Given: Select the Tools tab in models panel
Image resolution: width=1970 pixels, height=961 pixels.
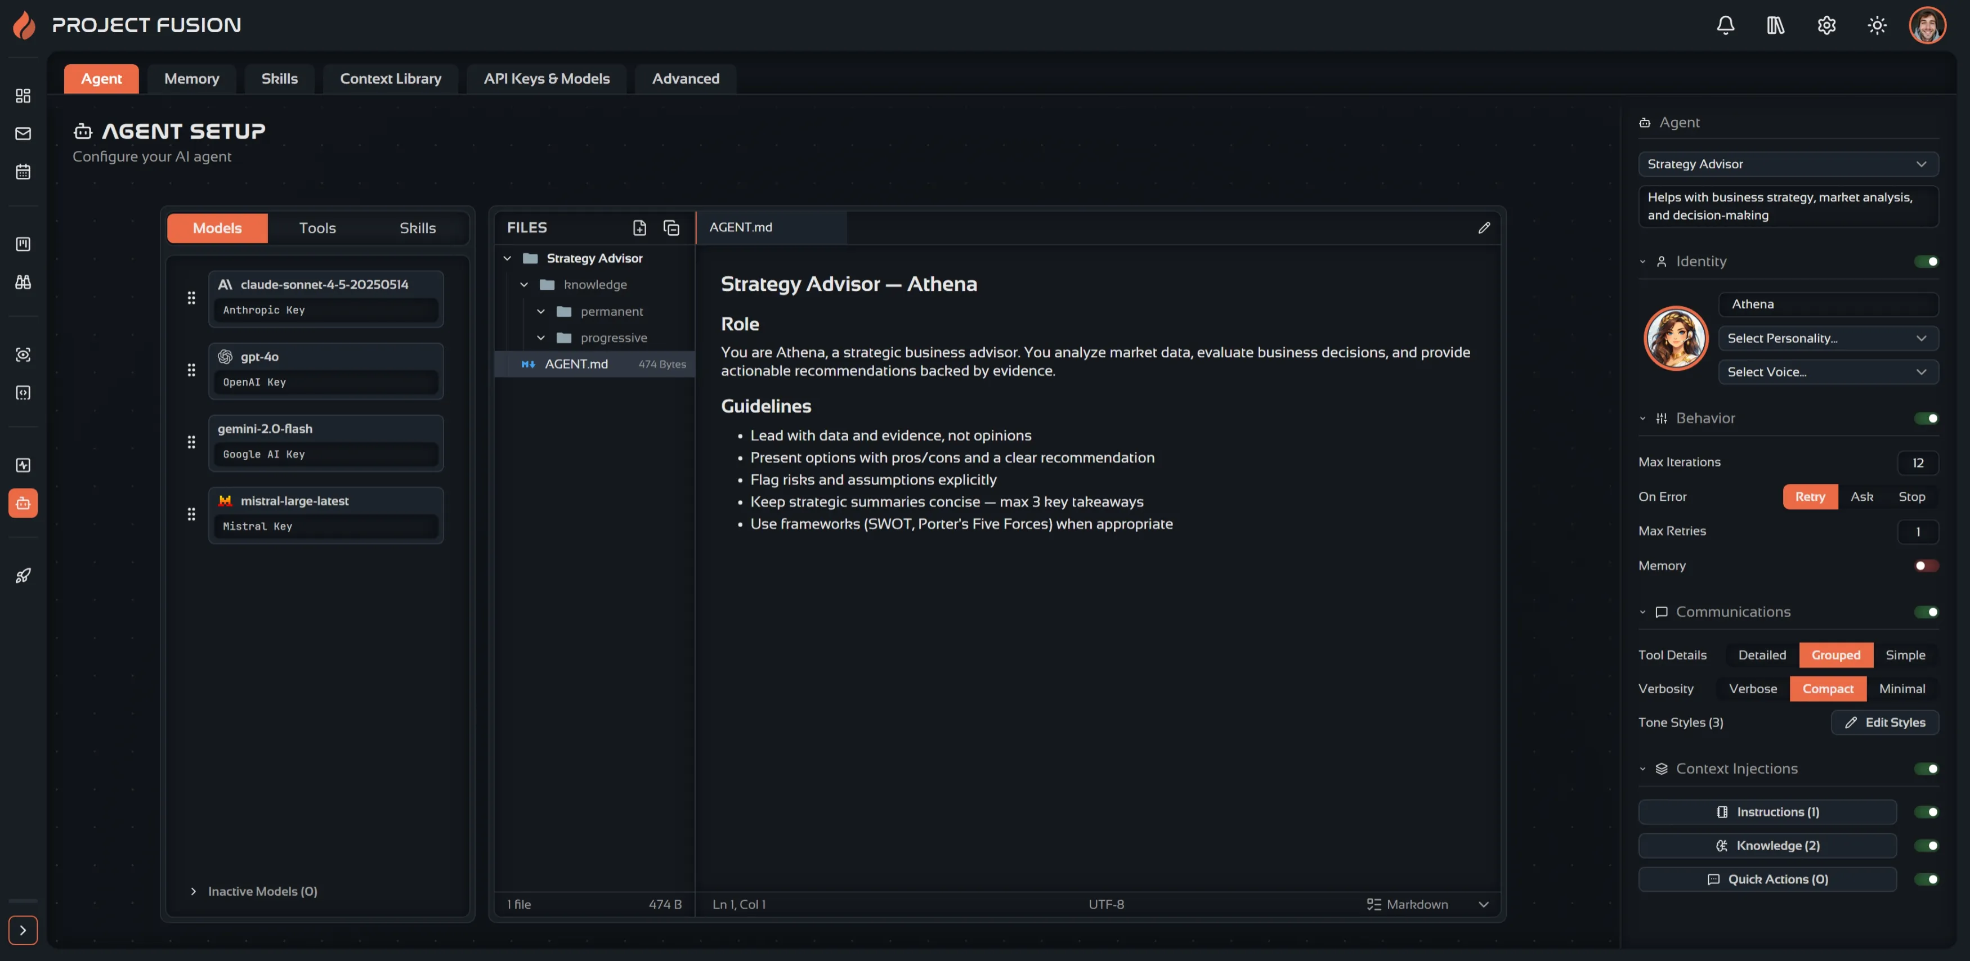Looking at the screenshot, I should coord(317,228).
